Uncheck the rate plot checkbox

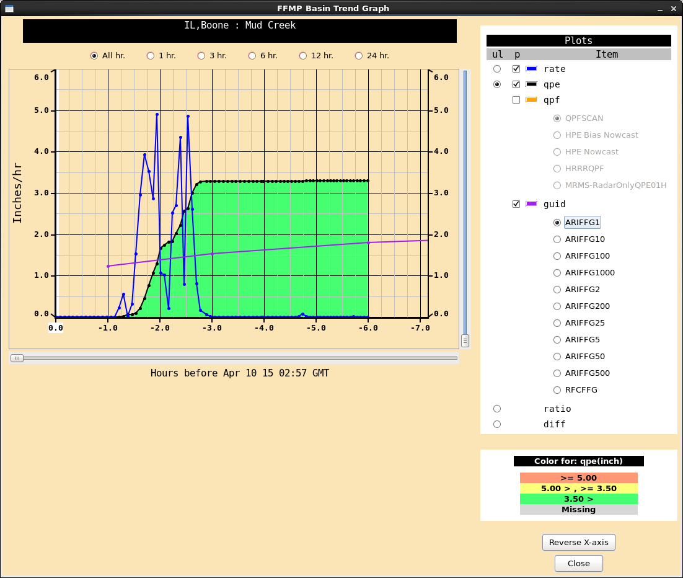[516, 69]
